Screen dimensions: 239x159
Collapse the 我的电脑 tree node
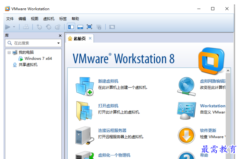9,53
